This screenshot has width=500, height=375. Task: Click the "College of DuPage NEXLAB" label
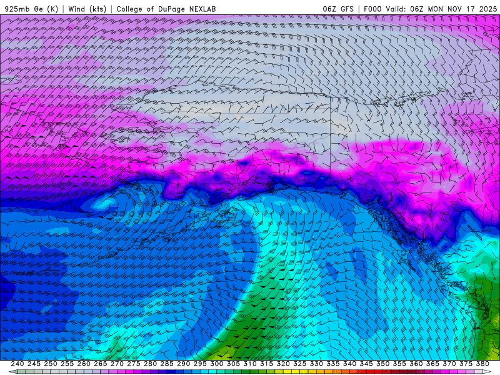pyautogui.click(x=166, y=9)
